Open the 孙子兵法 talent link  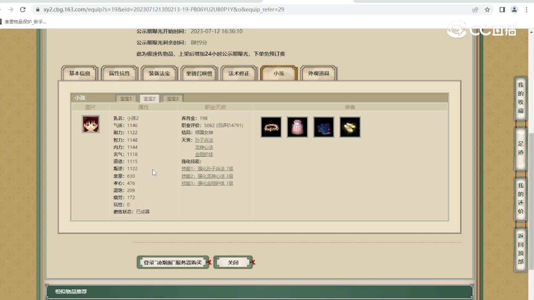tap(204, 140)
